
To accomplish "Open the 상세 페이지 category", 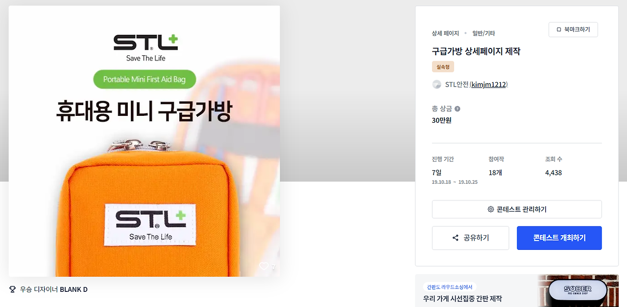I will point(445,34).
